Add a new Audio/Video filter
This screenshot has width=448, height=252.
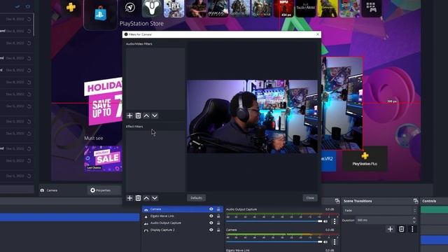[129, 115]
